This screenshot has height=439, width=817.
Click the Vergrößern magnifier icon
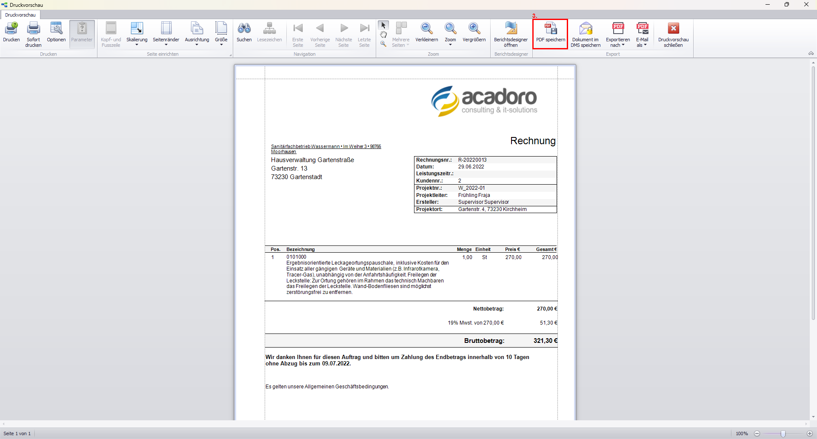tap(474, 29)
